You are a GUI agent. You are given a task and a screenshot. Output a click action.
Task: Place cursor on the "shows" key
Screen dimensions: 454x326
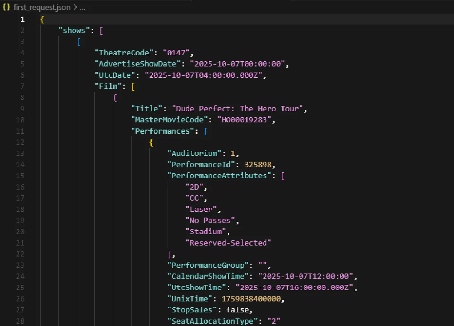[x=74, y=31]
